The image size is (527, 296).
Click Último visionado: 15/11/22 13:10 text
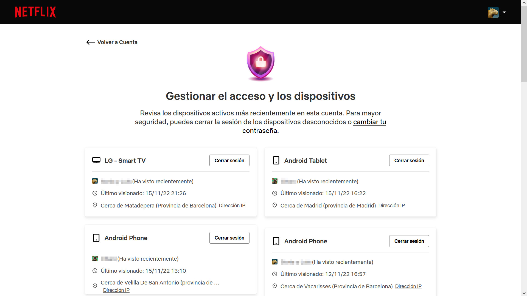point(143,271)
